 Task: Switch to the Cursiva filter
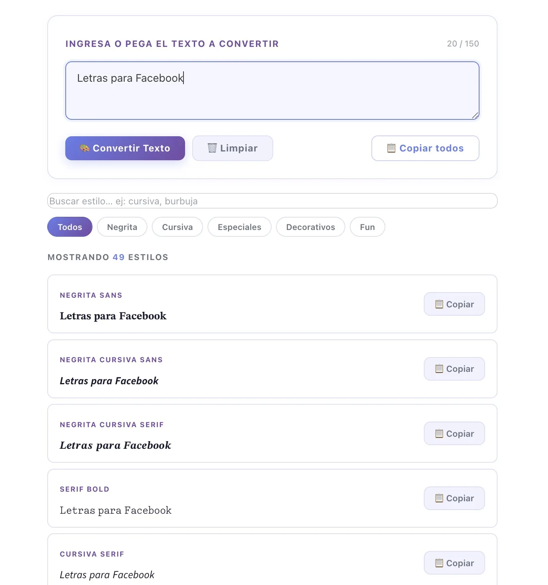pyautogui.click(x=177, y=227)
